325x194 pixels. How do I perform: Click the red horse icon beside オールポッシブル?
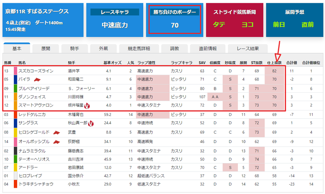[x=56, y=142]
